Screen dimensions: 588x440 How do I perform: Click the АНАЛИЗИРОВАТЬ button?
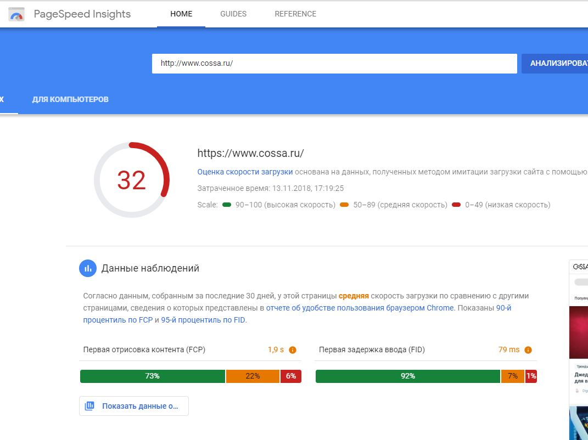tap(555, 63)
